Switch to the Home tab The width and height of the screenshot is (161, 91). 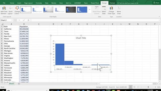point(12,3)
